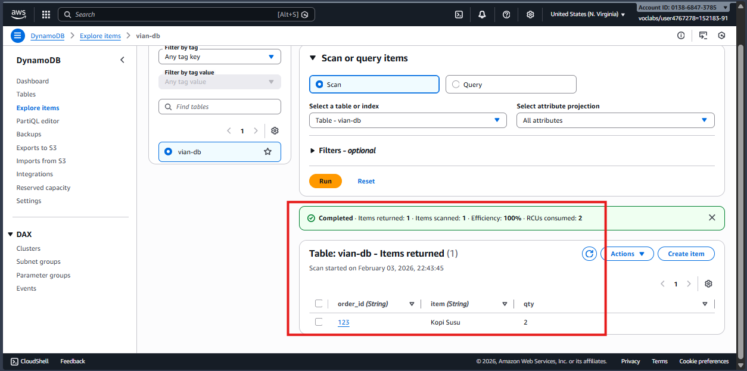Click the Find tables search field

[x=220, y=107]
